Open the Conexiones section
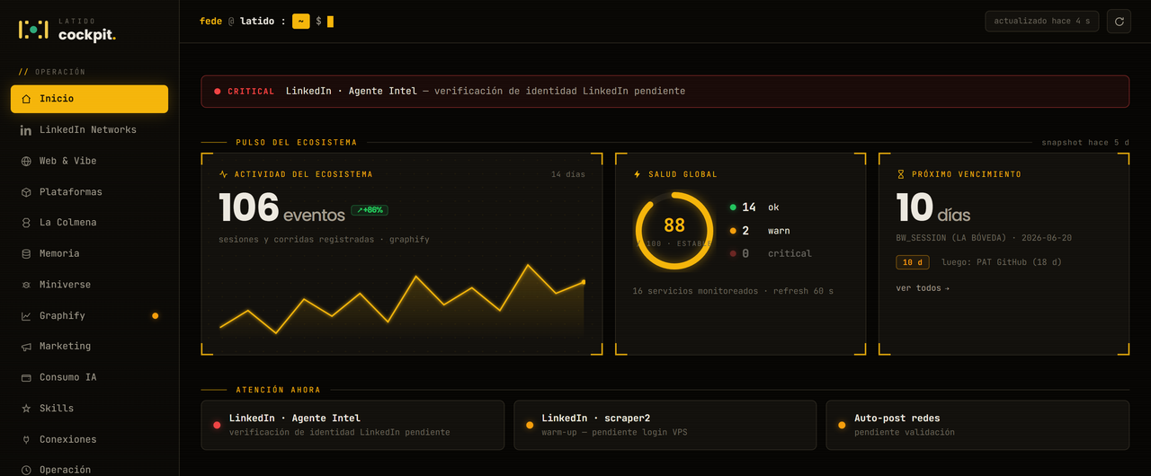Screen dimensions: 1151x476 89,440
